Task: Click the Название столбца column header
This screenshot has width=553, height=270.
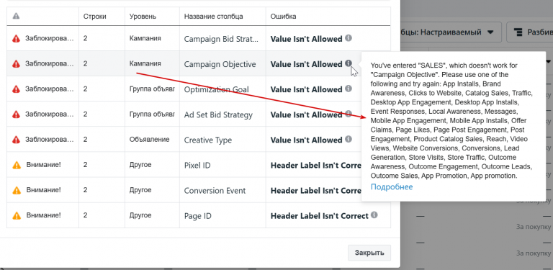Action: [213, 17]
